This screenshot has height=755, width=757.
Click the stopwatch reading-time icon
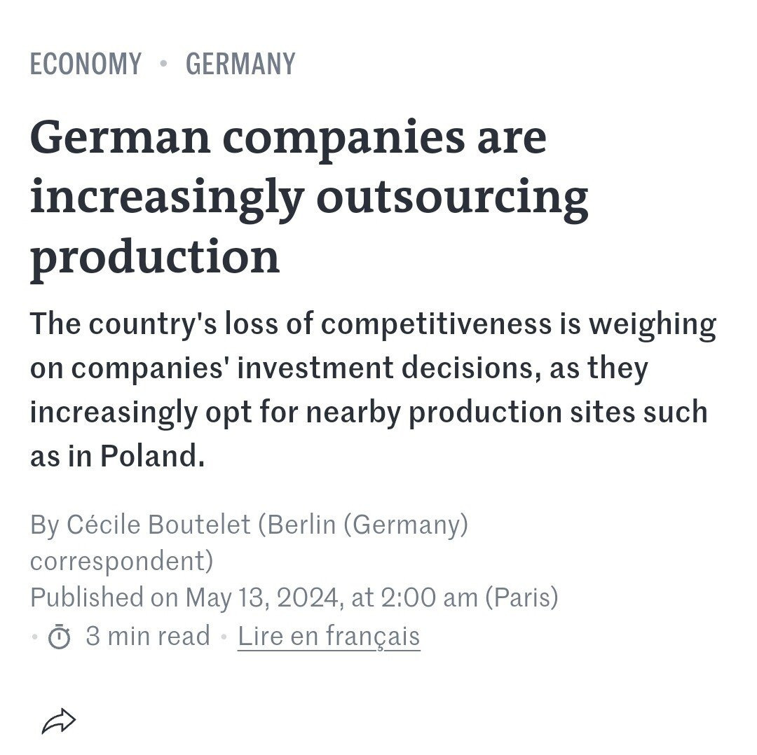pos(60,637)
